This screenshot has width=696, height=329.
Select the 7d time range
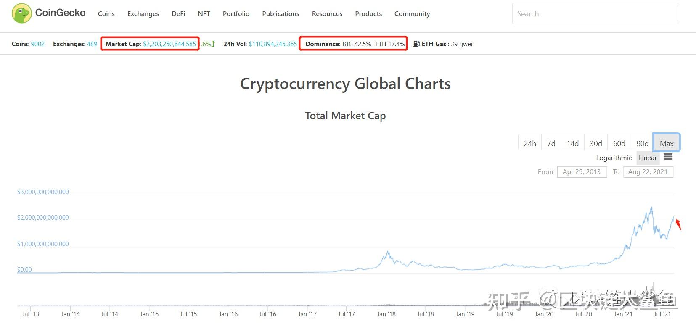[551, 143]
